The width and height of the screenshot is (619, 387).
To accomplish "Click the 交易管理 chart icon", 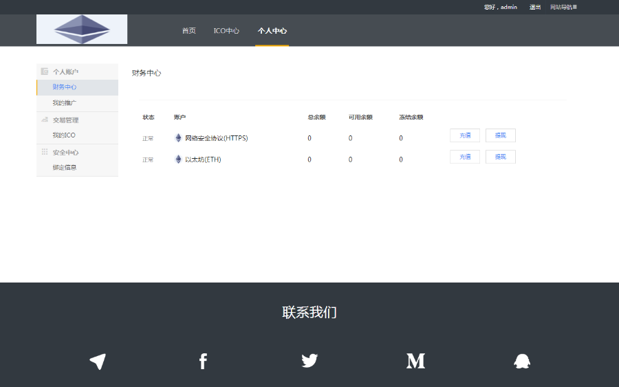I will 45,120.
